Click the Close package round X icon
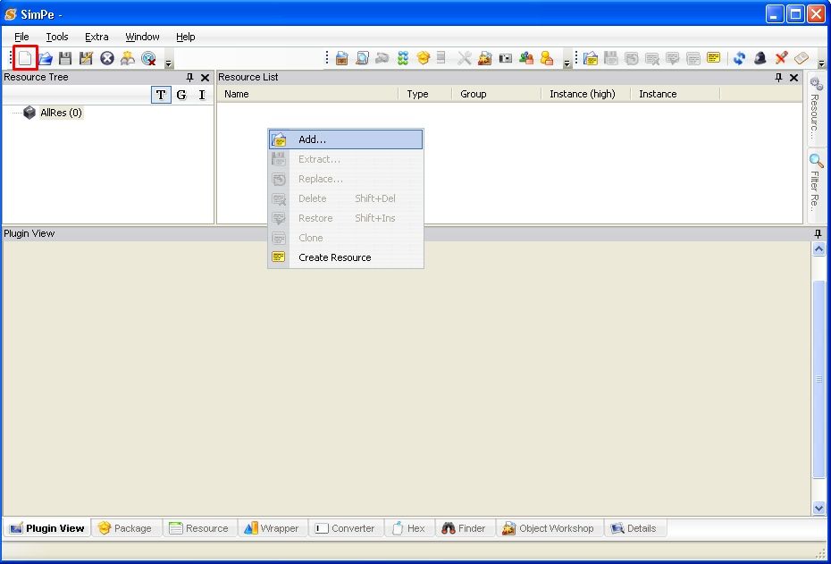The width and height of the screenshot is (831, 564). (107, 58)
